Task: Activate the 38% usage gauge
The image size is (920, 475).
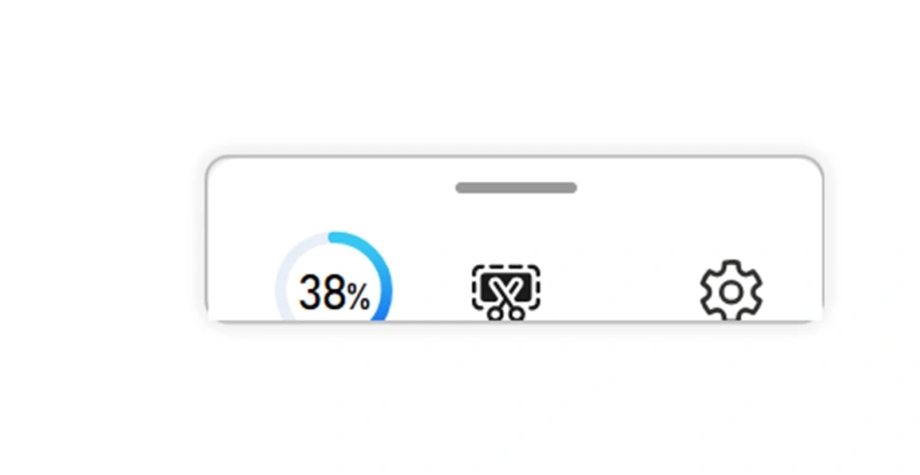Action: (334, 276)
